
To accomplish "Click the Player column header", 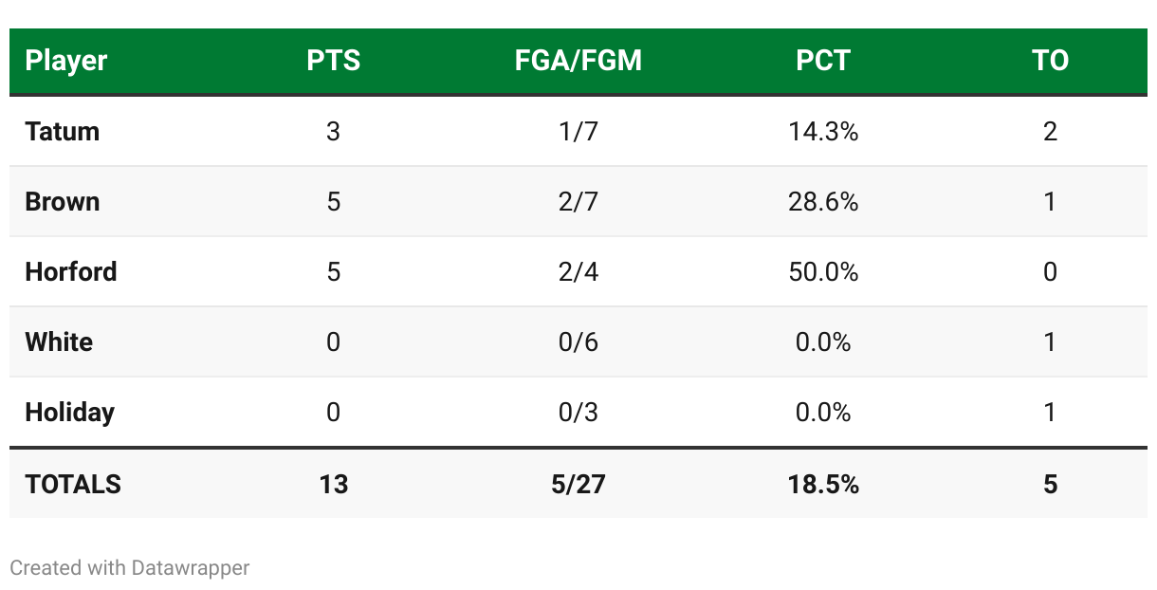I will [x=65, y=61].
